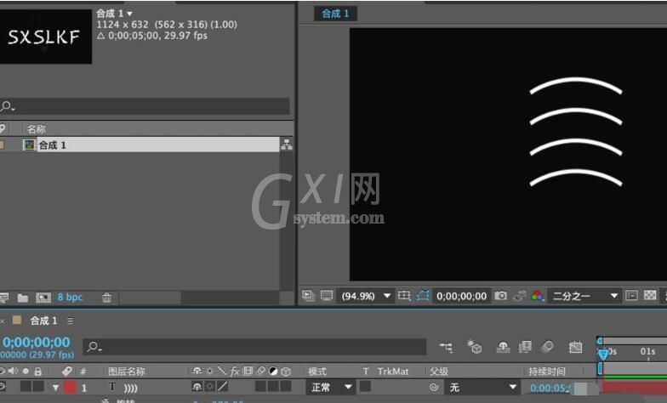Collapse layer 1 properties triangle
Image resolution: width=667 pixels, height=403 pixels.
coord(55,388)
